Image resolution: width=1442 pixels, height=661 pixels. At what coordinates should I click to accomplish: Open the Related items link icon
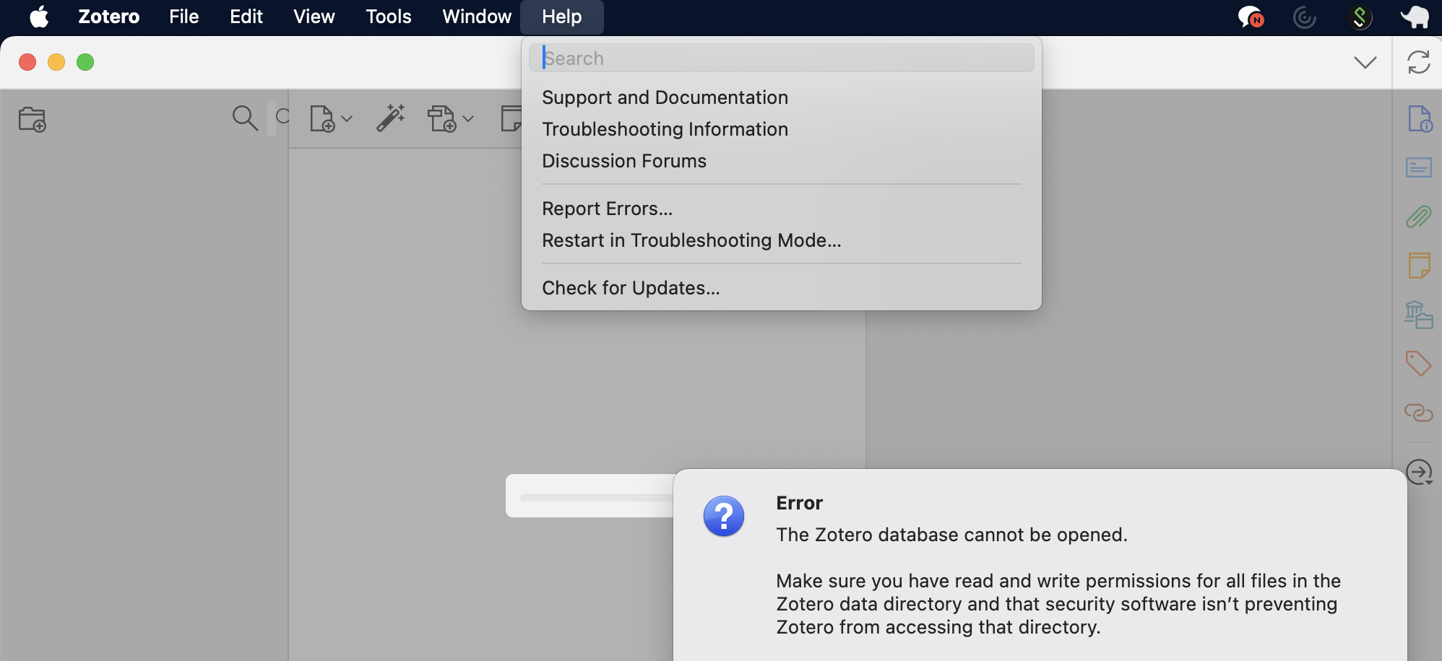click(x=1419, y=413)
